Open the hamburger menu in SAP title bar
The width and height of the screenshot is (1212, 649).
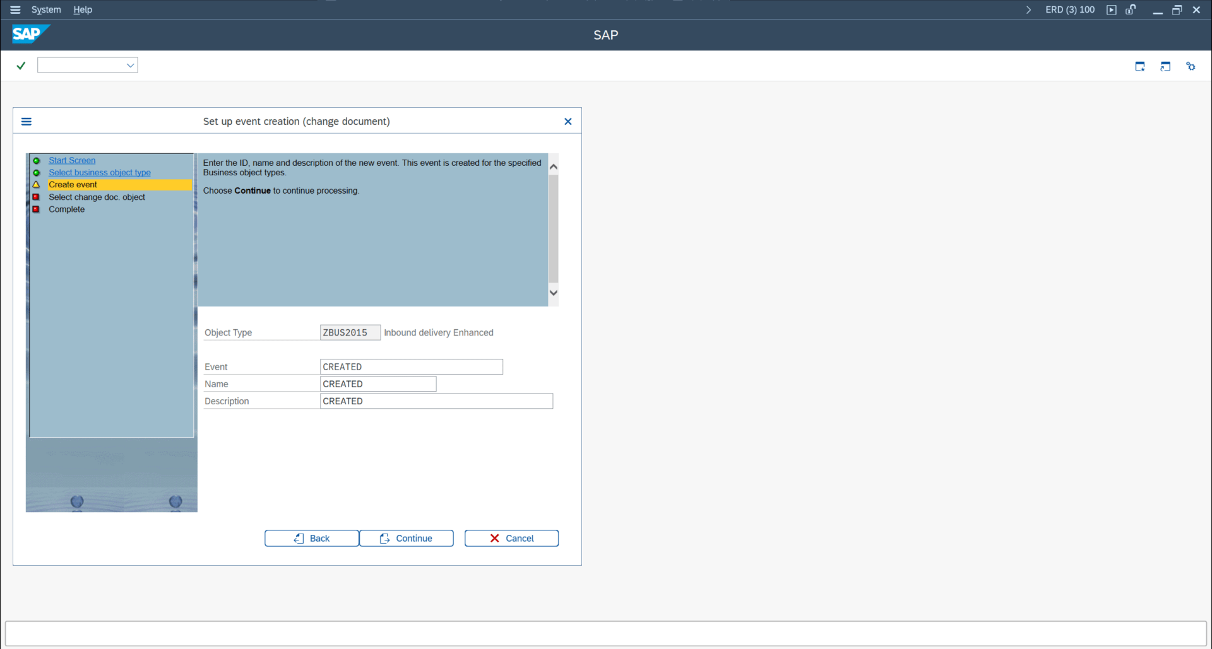tap(15, 9)
